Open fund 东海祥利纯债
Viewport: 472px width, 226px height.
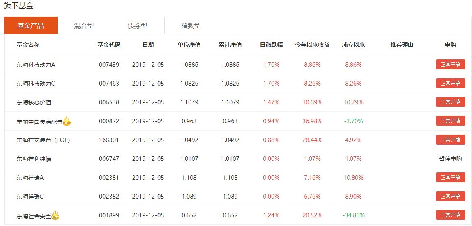pos(34,159)
